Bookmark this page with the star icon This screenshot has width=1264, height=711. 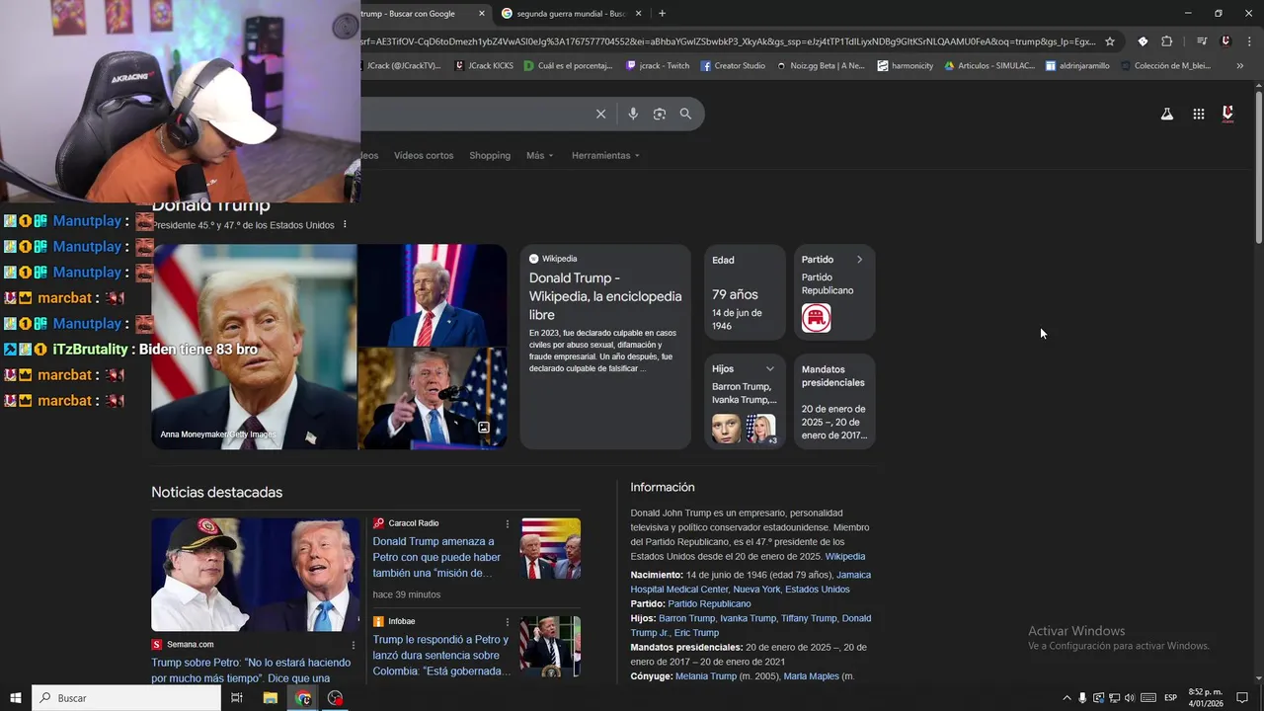tap(1110, 41)
